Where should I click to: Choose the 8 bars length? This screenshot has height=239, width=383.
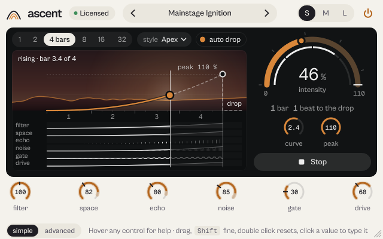click(x=84, y=39)
